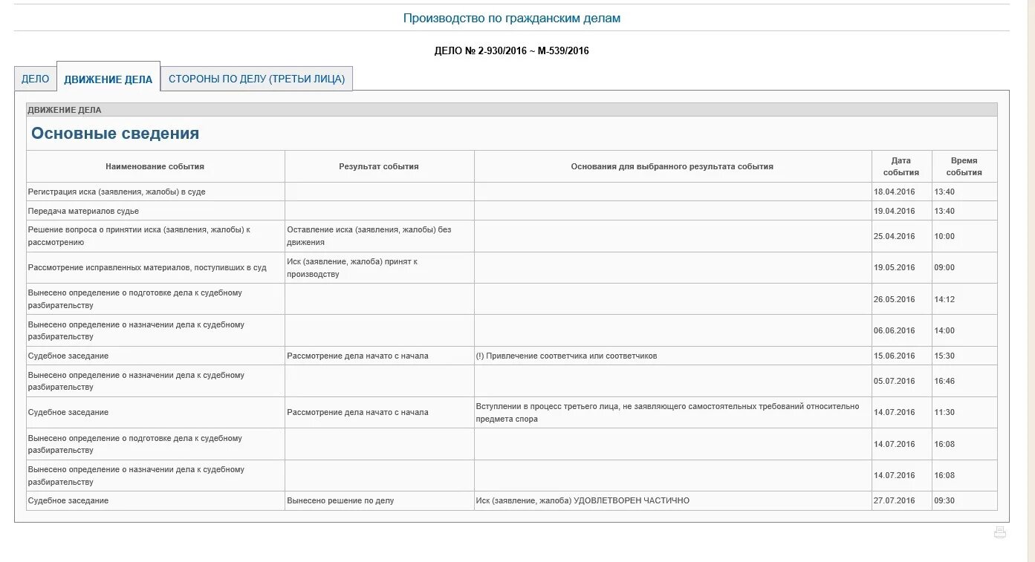Screen dimensions: 1035x562
Task: Click Вынесено определение о назначении row dated 05.07.2016
Action: click(512, 381)
